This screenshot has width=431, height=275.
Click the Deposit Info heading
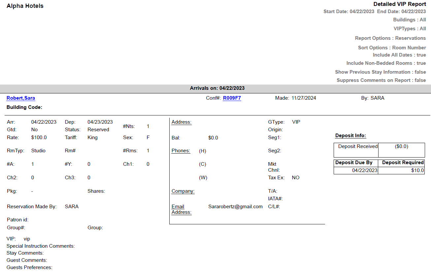coord(350,136)
